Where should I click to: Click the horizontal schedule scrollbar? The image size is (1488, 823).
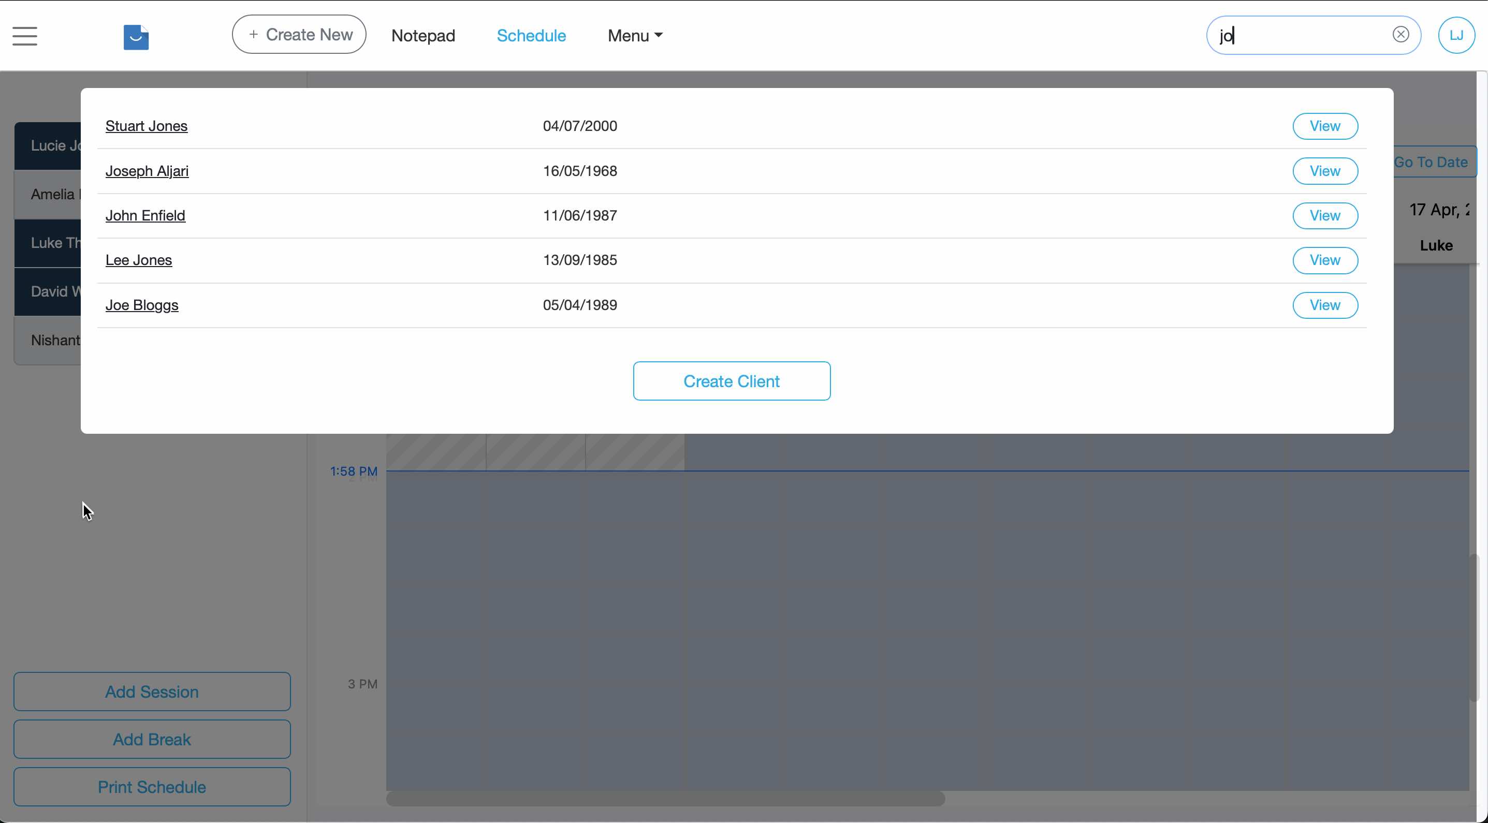point(665,799)
